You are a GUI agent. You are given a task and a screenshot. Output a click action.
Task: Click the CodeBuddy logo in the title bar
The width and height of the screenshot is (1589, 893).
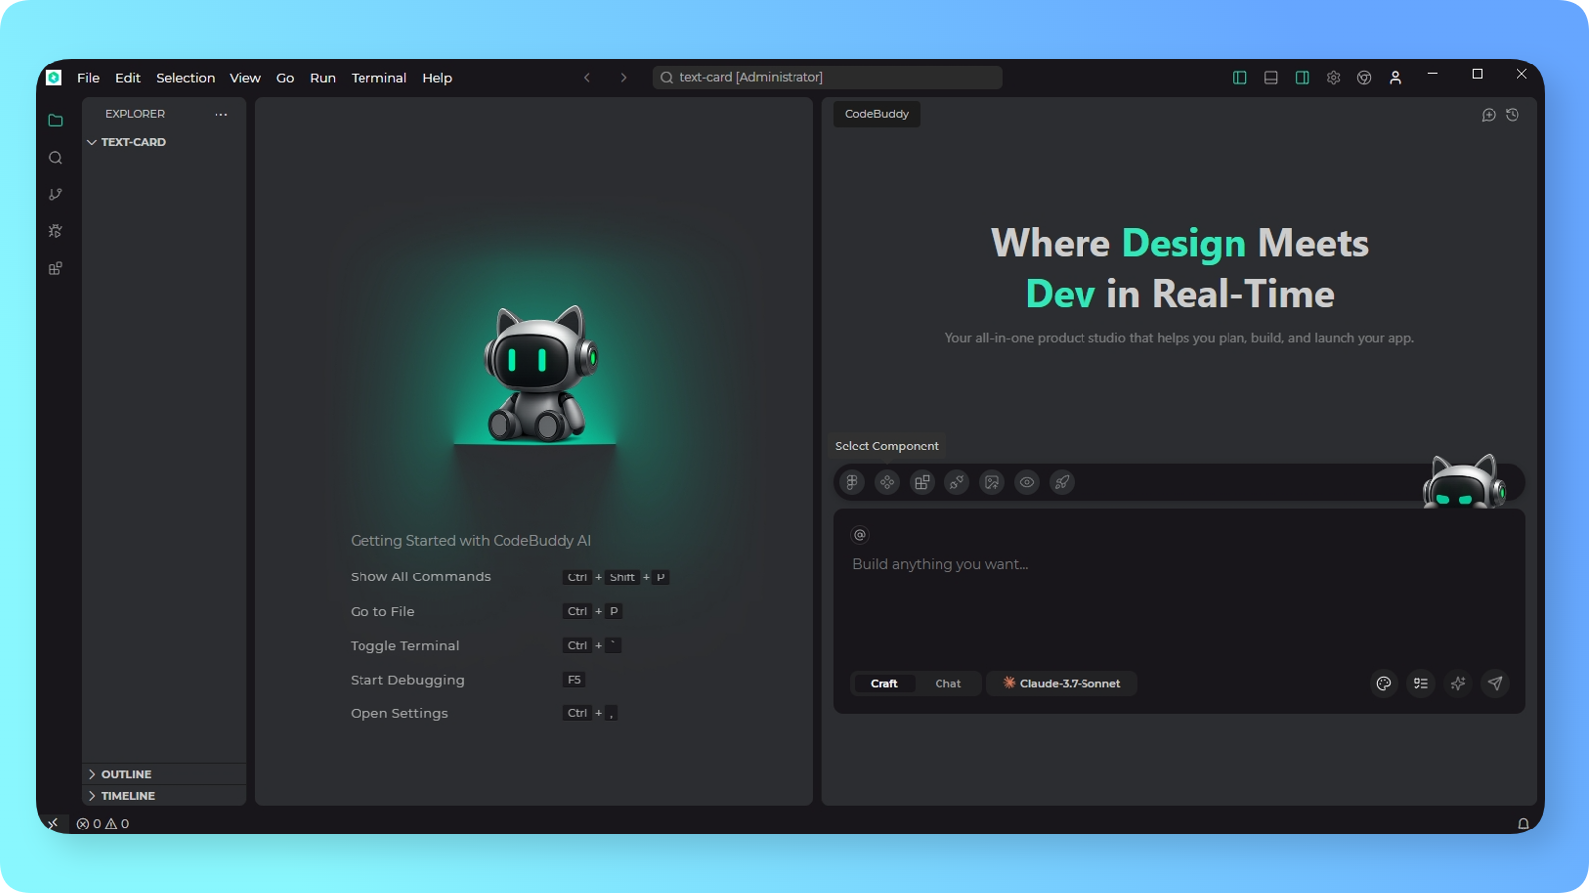point(54,77)
